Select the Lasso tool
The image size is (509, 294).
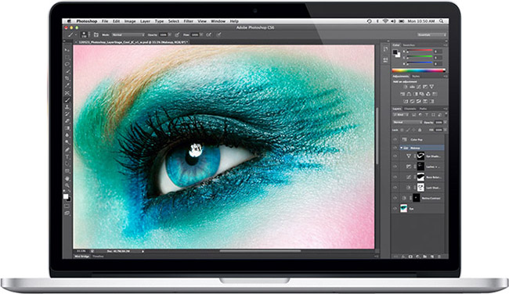(x=67, y=64)
